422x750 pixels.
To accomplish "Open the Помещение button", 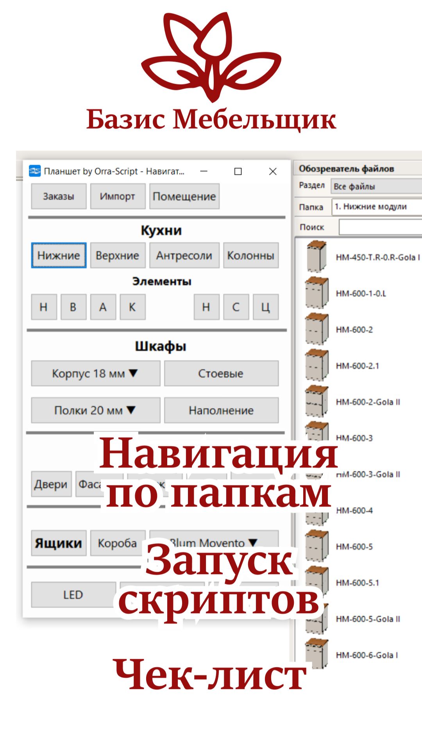I will 184,196.
